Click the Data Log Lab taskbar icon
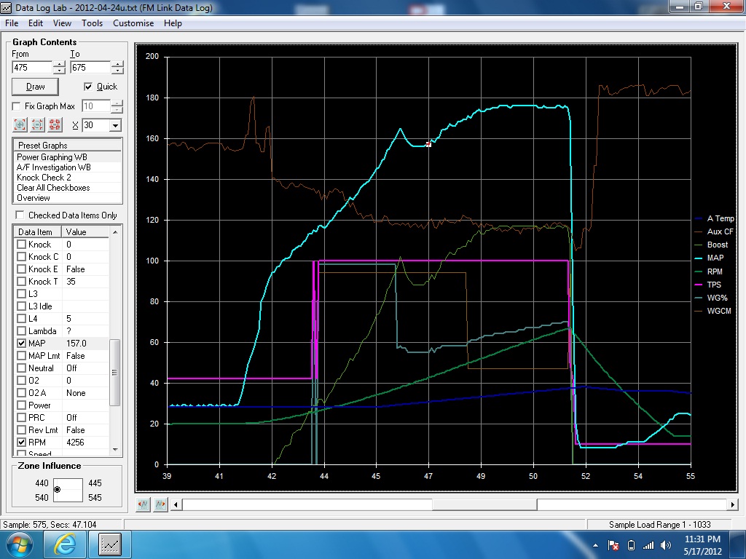Screen dimensions: 746x559 [x=111, y=544]
